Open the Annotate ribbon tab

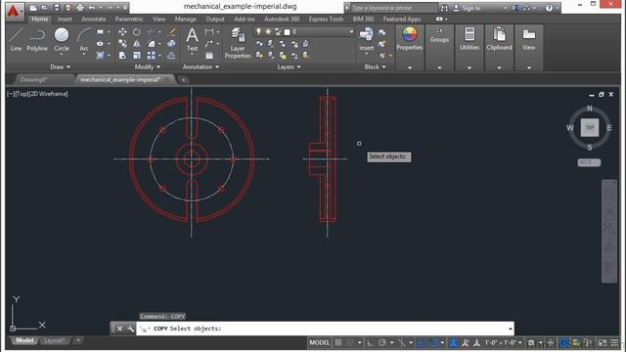(x=94, y=19)
